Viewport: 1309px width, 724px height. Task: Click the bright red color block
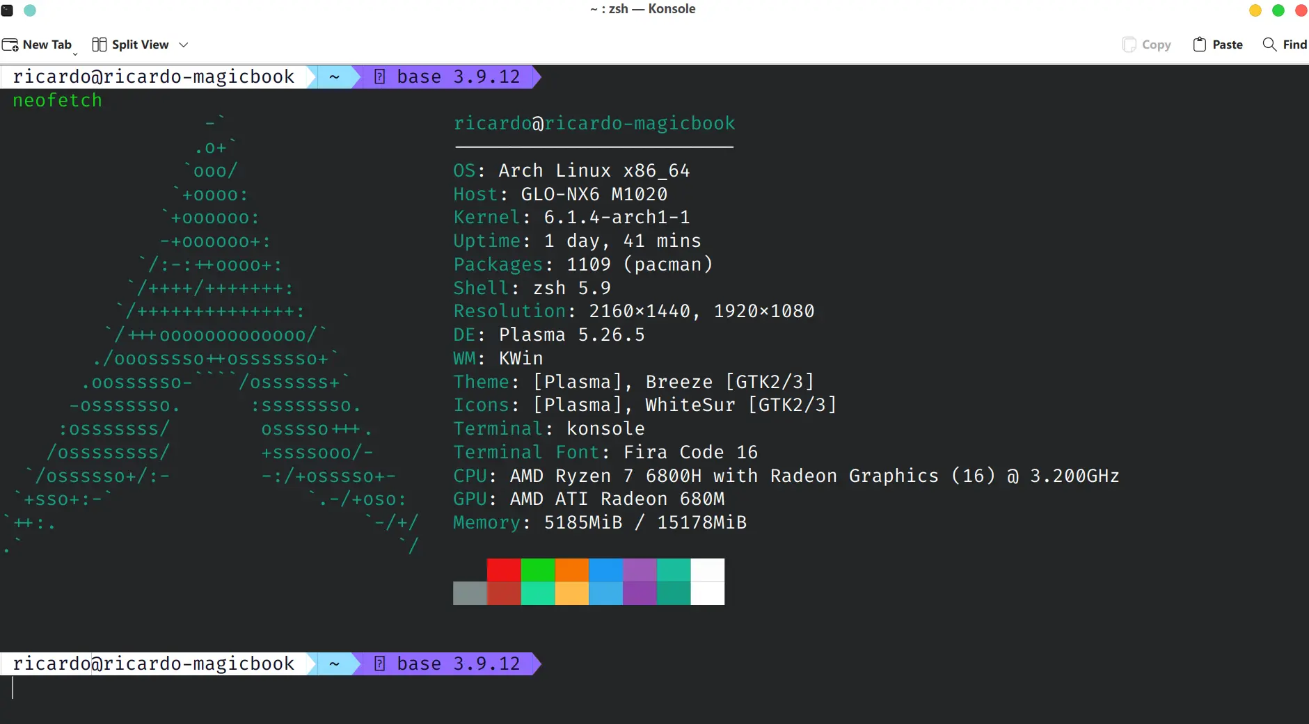[504, 570]
